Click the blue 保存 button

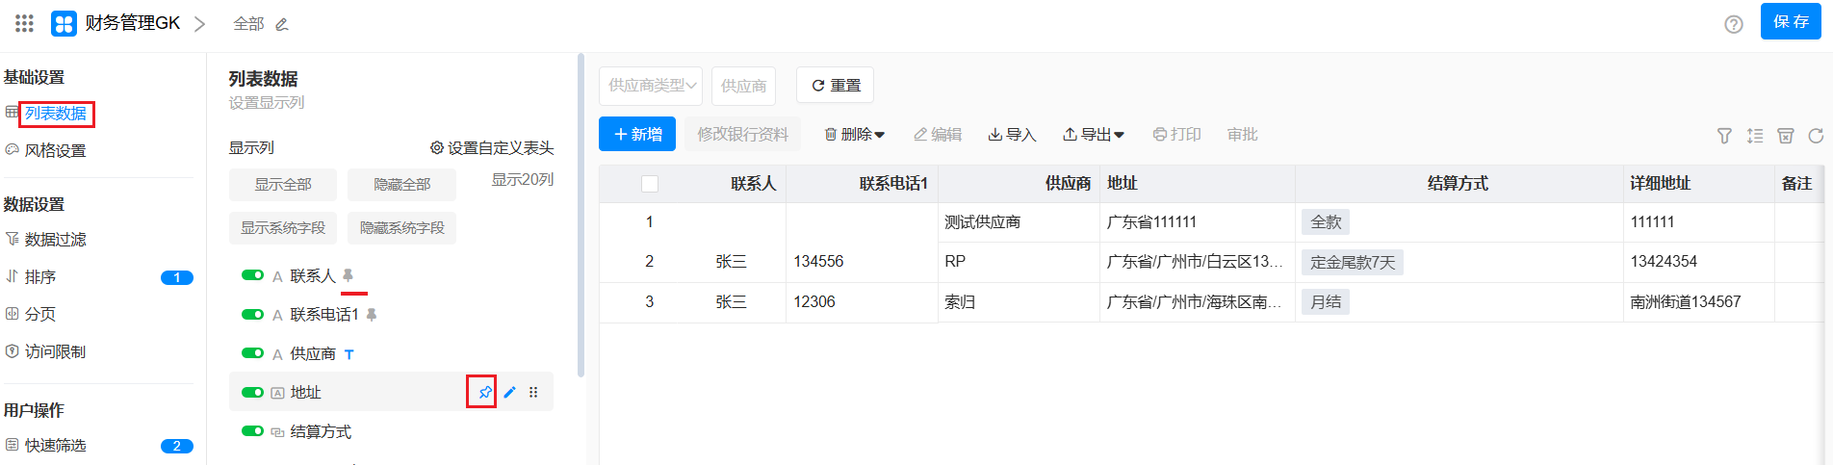[x=1790, y=21]
